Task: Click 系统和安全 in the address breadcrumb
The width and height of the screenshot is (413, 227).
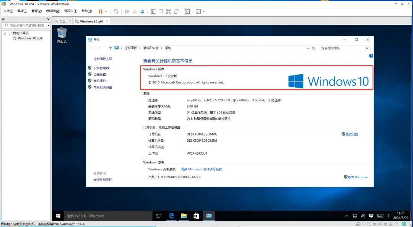Action: click(151, 48)
